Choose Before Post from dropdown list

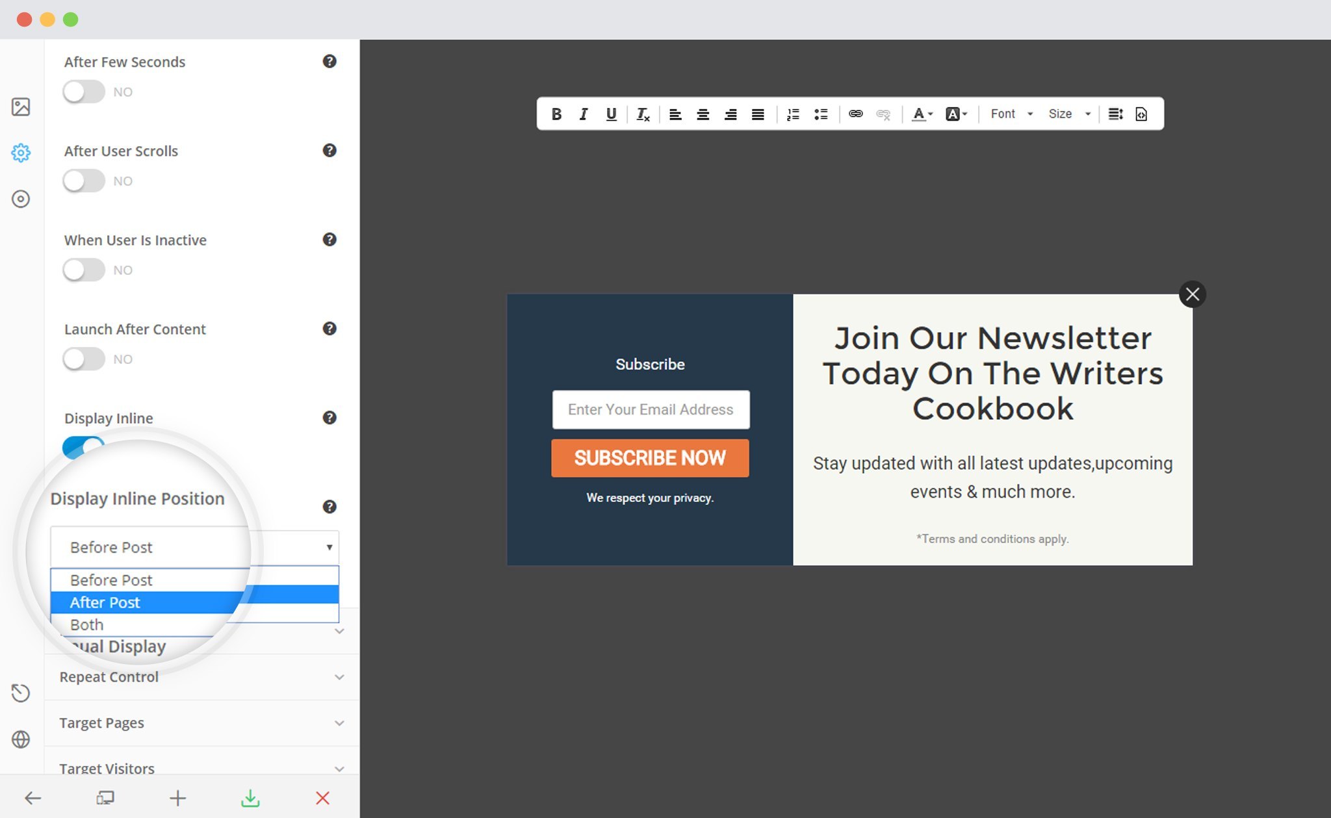pos(194,580)
